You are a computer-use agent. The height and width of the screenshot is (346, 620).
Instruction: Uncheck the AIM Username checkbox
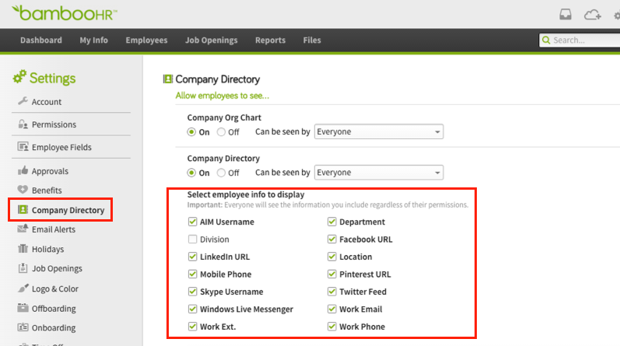click(192, 222)
